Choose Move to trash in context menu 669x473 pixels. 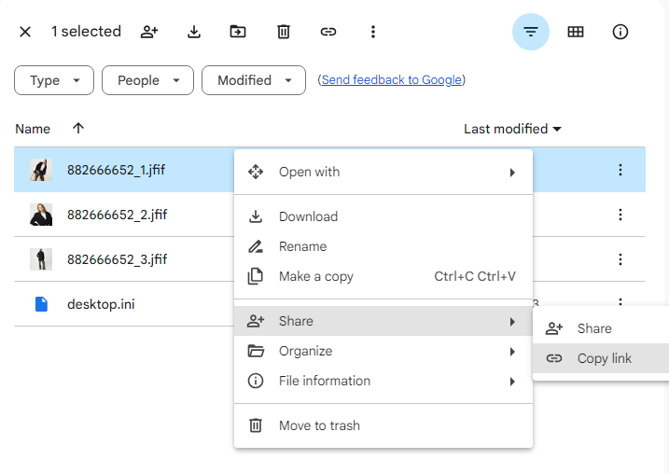click(383, 425)
